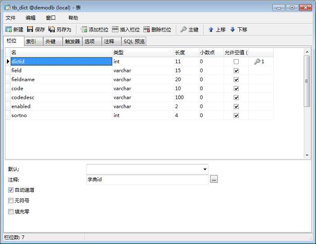
Task: Click the 添加栏位 (Add Field) icon
Action: pos(84,29)
